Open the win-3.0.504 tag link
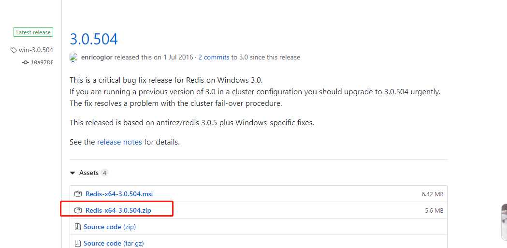 point(36,50)
